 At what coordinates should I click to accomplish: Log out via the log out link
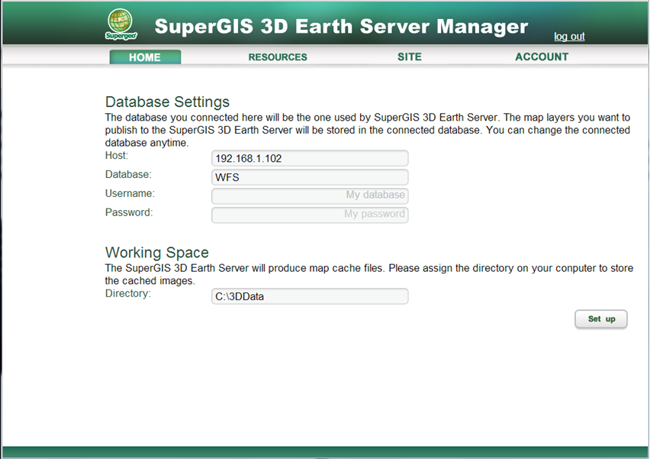pyautogui.click(x=569, y=37)
